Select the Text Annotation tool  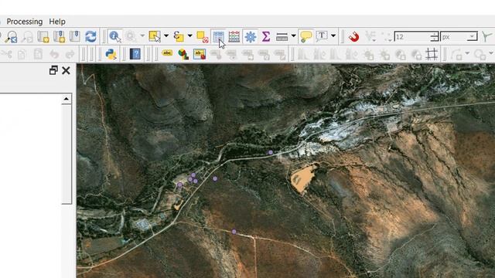(322, 36)
